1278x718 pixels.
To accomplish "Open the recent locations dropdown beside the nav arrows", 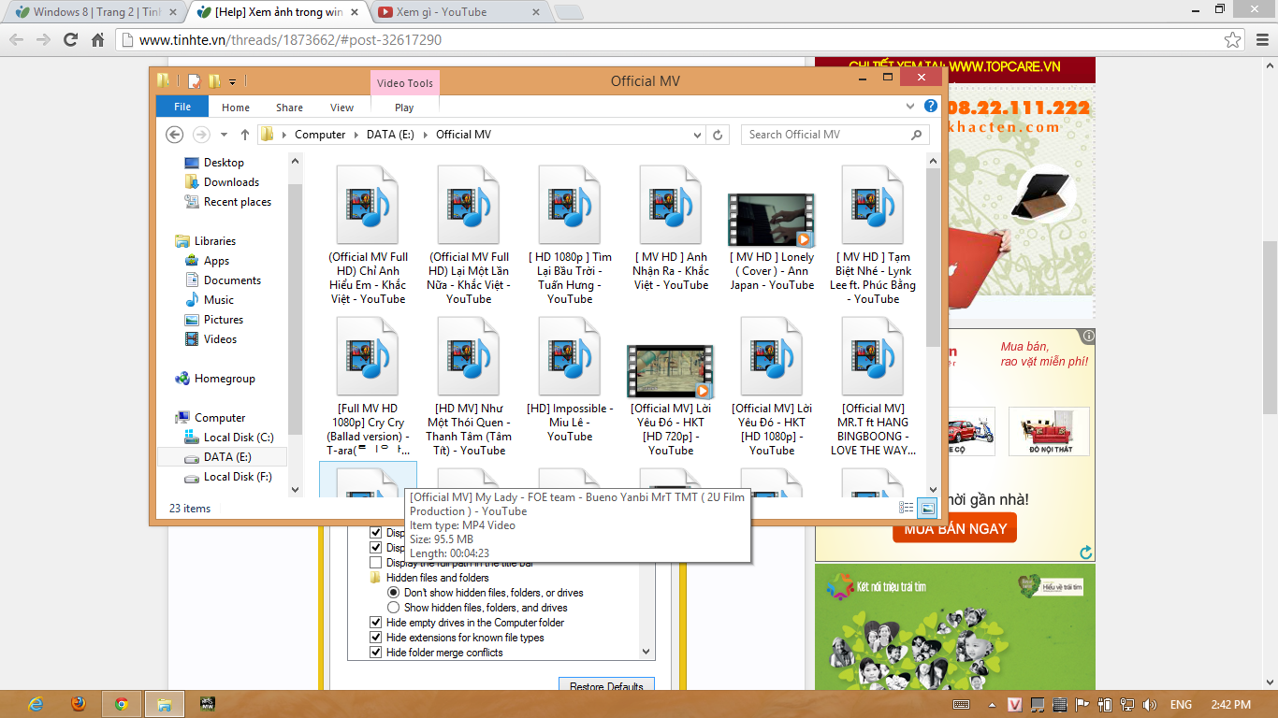I will (x=224, y=135).
